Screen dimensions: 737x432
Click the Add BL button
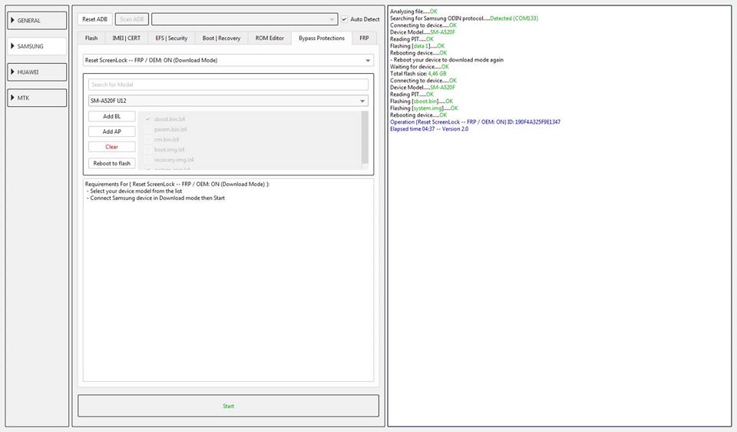(x=112, y=116)
